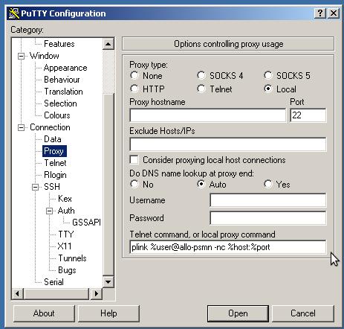
Task: Collapse the Connection tree node
Action: (x=22, y=127)
